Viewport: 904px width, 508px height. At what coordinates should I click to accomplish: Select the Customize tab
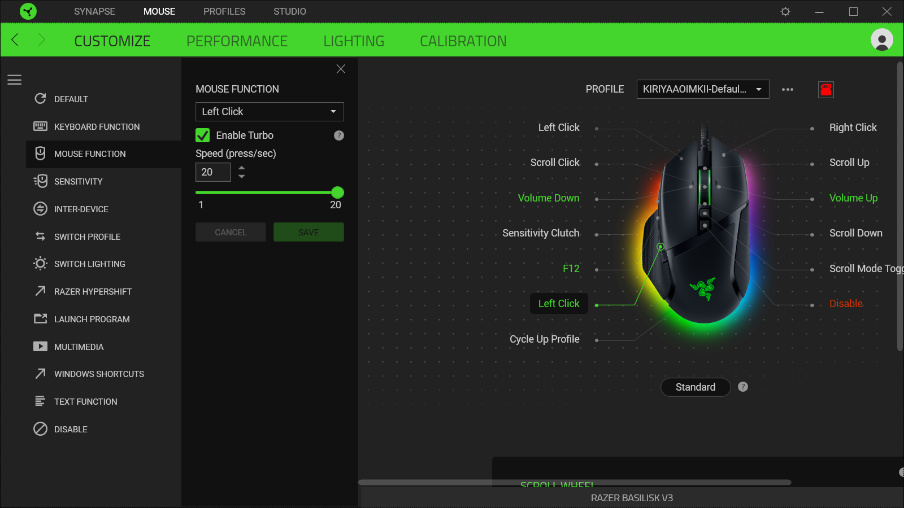112,41
